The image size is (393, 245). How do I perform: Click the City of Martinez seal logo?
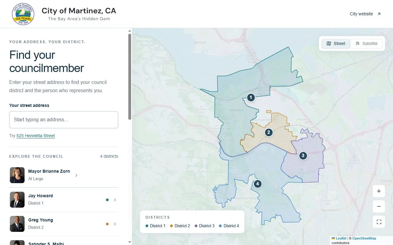coord(23,14)
